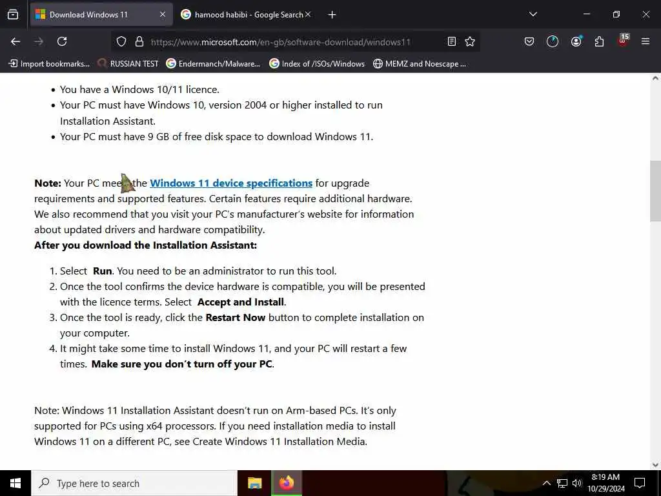Image resolution: width=661 pixels, height=496 pixels.
Task: Click note about Arm-based PCs
Action: pyautogui.click(x=215, y=426)
